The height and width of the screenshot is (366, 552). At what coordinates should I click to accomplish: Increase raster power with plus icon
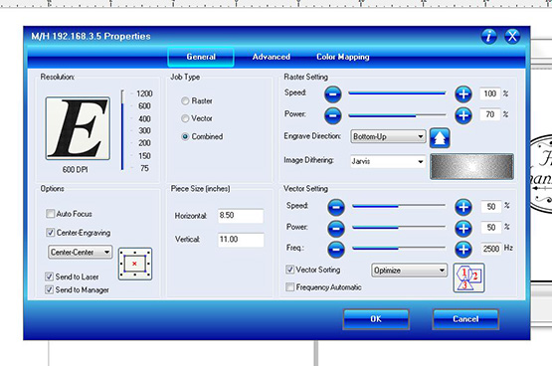463,115
